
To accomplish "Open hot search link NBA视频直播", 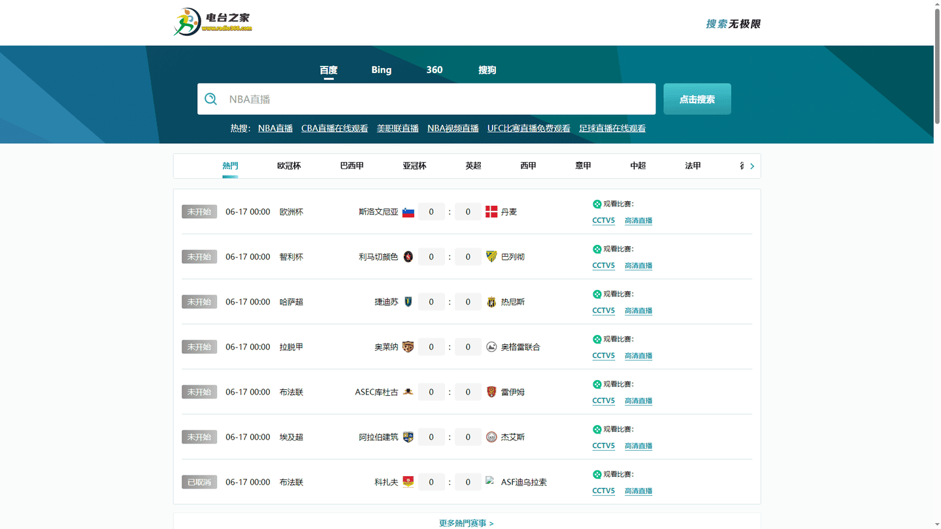I will [x=453, y=129].
